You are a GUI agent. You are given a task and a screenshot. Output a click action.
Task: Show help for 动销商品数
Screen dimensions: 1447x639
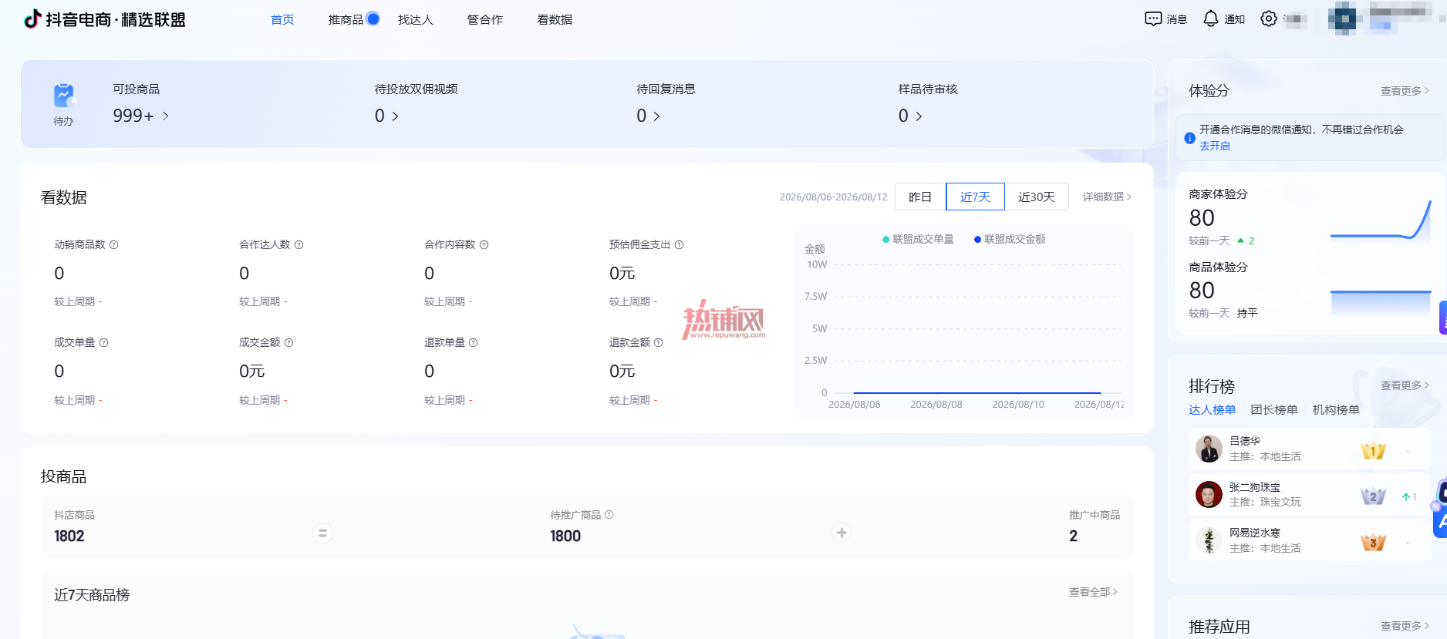114,245
